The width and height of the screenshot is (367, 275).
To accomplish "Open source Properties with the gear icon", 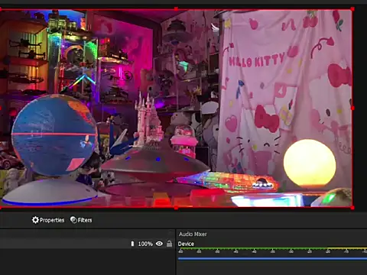I will [48, 220].
